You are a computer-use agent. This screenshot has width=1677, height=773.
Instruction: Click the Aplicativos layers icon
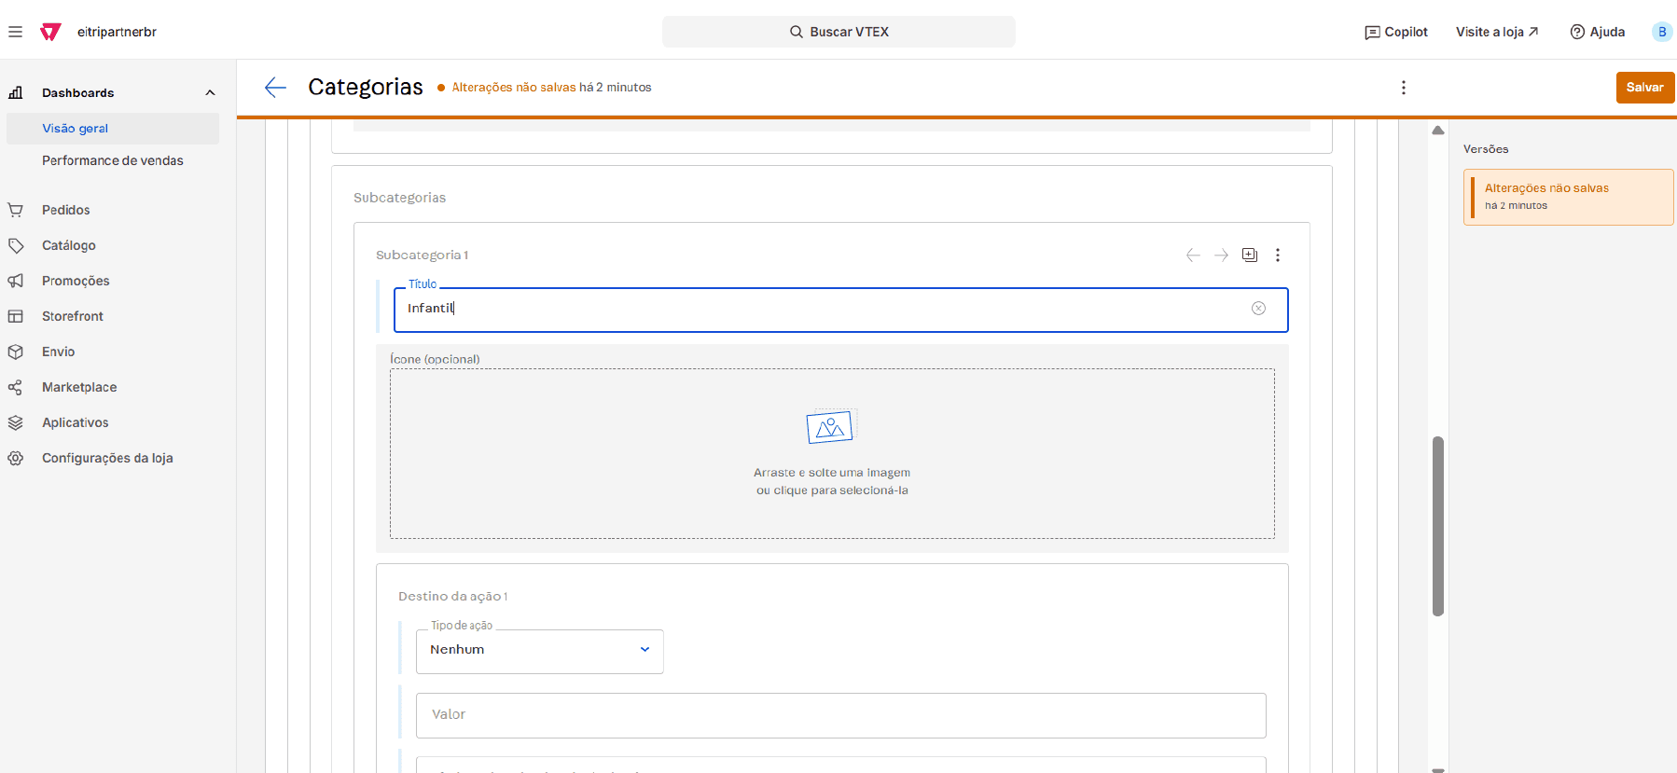click(15, 422)
